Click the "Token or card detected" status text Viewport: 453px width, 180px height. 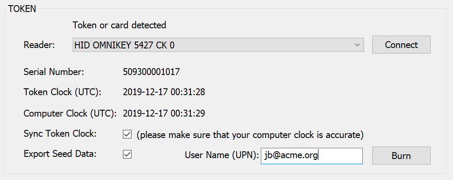(119, 25)
